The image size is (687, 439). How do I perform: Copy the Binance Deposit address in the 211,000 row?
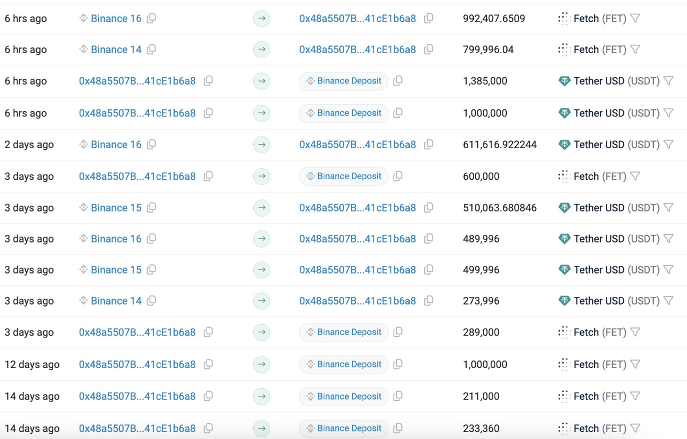[x=398, y=396]
